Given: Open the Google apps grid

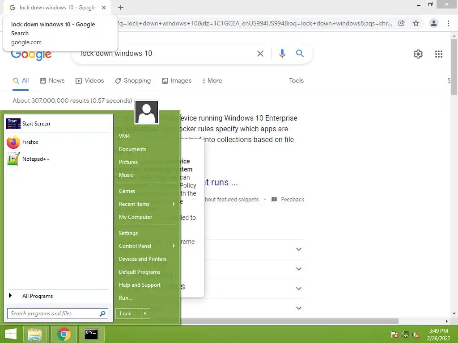Looking at the screenshot, I should pos(438,54).
